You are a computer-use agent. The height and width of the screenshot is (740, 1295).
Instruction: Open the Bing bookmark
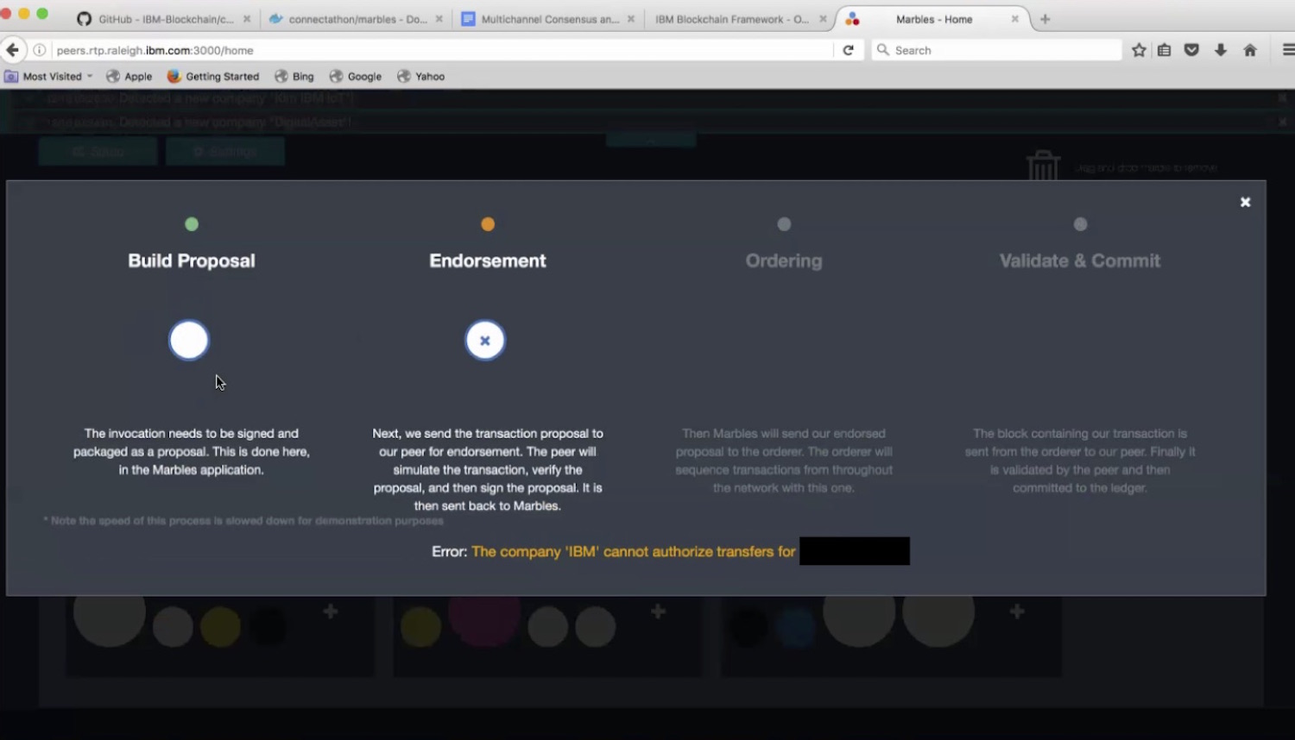click(294, 76)
